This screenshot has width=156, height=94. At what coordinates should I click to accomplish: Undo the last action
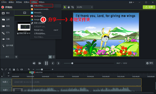[2, 69]
